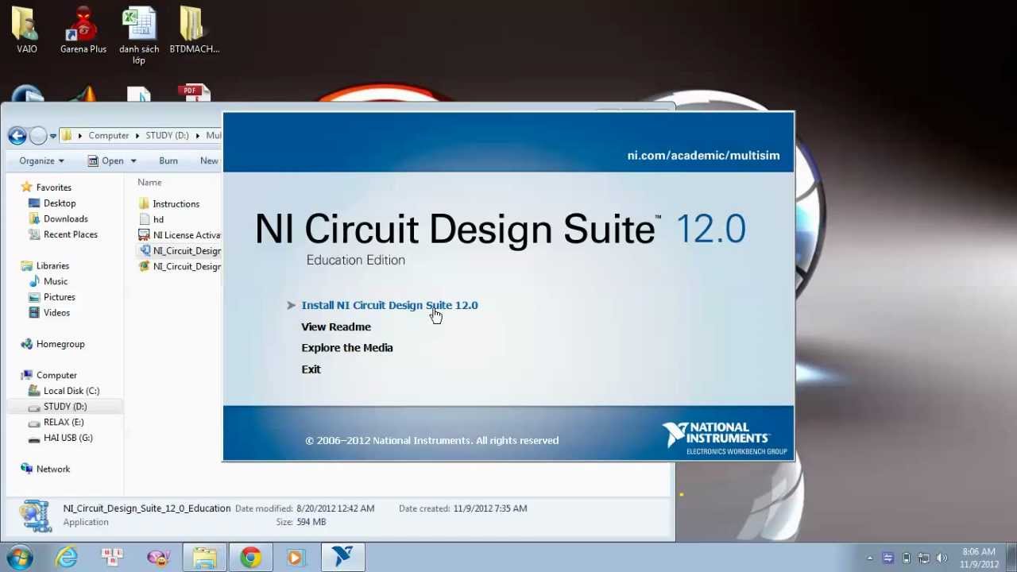Click STUDY (D:) in the address breadcrumb
This screenshot has height=572, width=1017.
pyautogui.click(x=167, y=136)
